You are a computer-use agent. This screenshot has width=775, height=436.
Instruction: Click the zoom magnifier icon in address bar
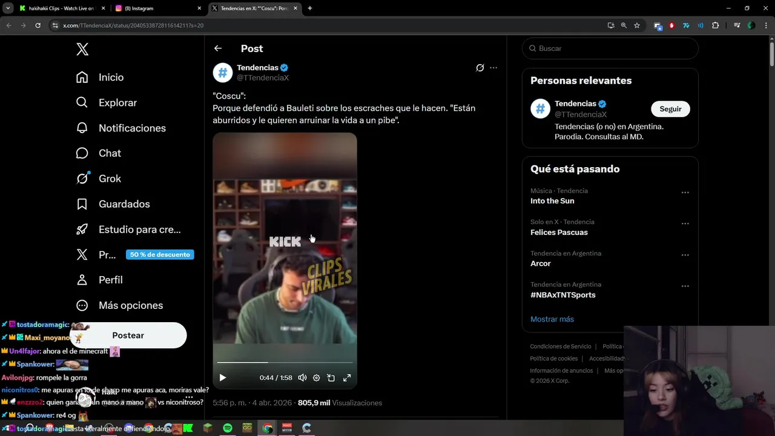click(624, 25)
